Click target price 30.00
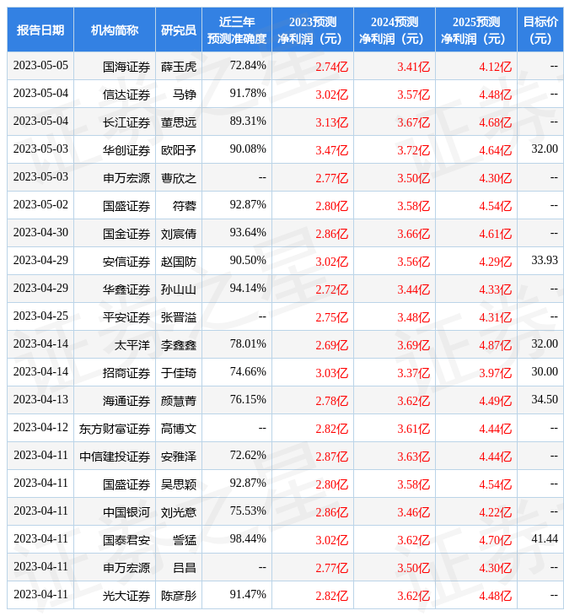The height and width of the screenshot is (616, 564). click(x=545, y=371)
